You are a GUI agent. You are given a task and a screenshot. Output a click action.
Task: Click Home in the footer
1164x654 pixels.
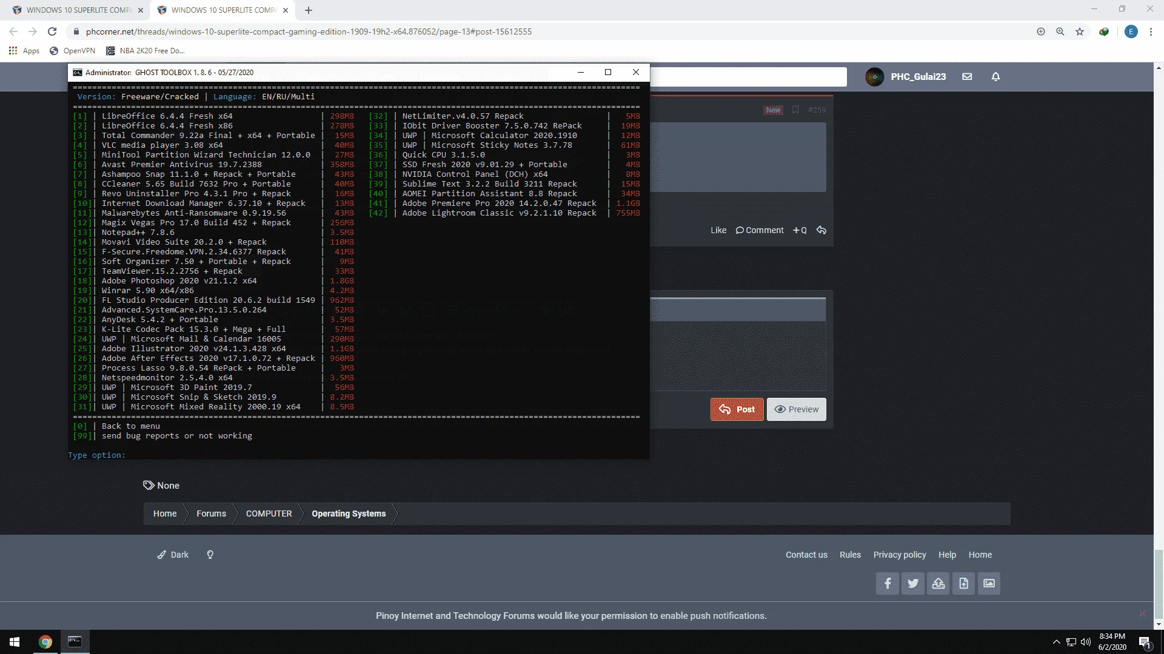click(980, 555)
